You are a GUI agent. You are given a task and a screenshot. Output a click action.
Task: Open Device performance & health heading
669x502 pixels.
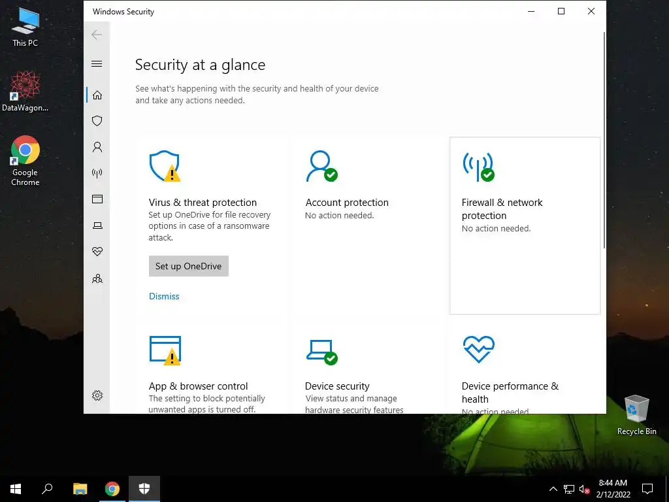tap(510, 392)
